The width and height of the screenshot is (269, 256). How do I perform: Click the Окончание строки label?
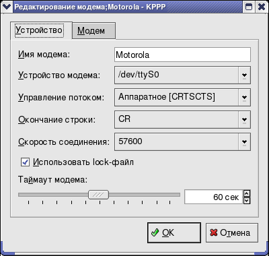click(x=56, y=119)
